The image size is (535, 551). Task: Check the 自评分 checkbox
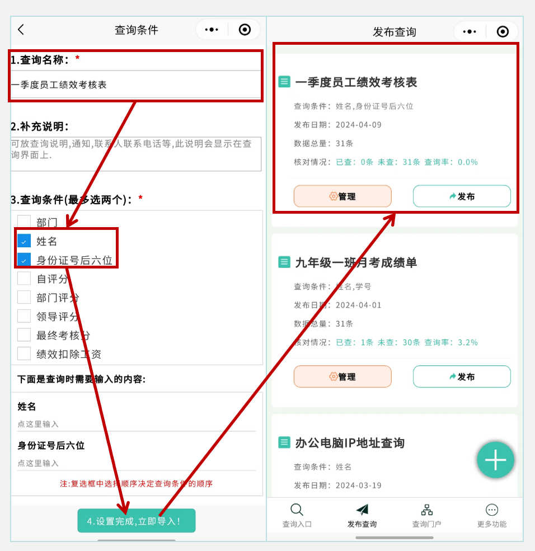(24, 279)
